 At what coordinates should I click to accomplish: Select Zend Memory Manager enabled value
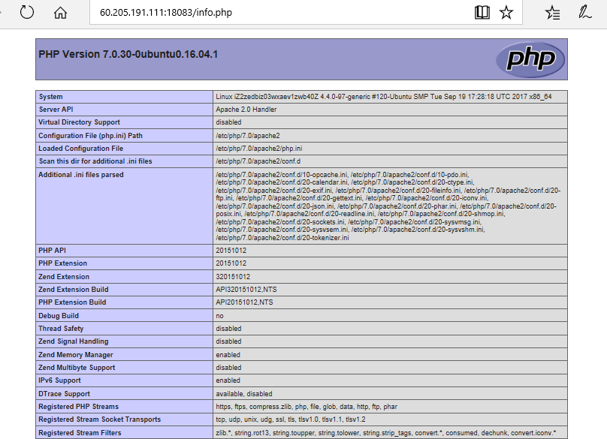[228, 355]
